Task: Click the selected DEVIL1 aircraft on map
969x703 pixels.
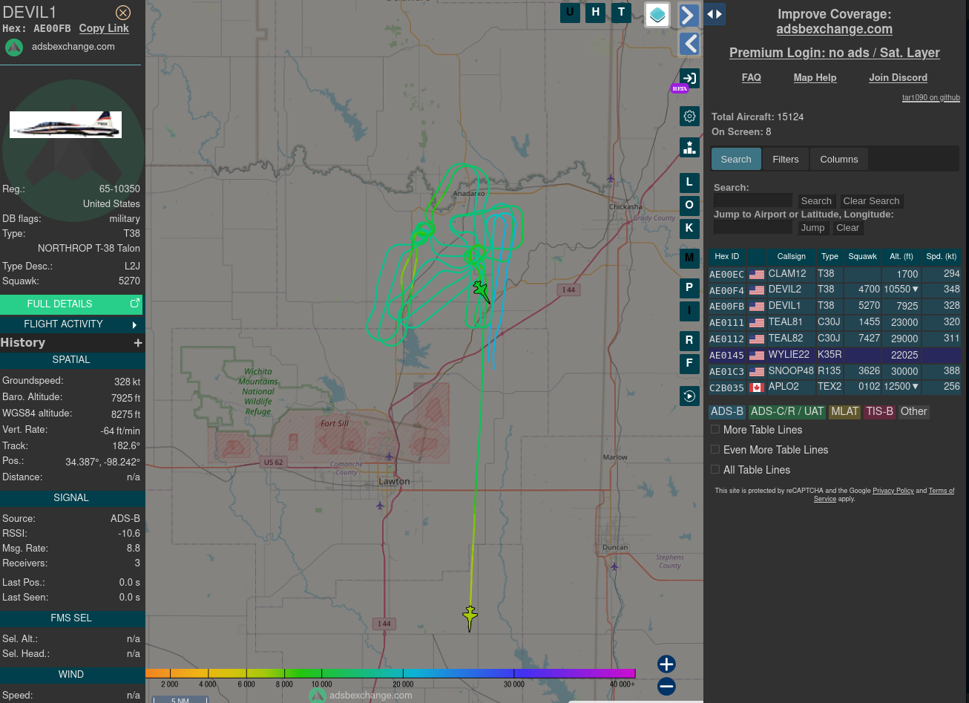Action: pos(470,618)
